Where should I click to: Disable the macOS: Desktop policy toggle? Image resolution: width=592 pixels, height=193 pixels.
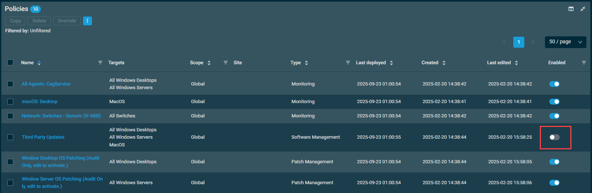[554, 102]
